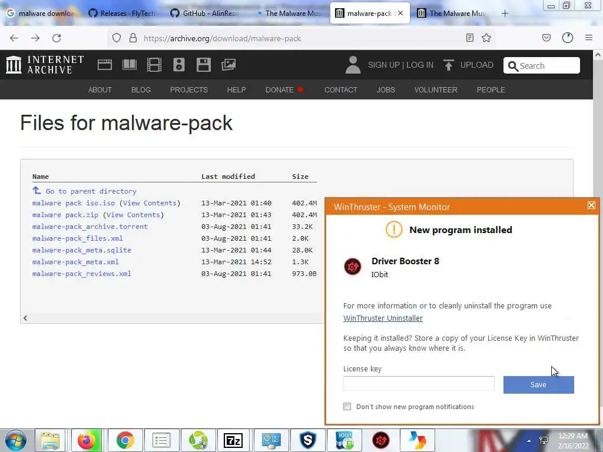The image size is (603, 452).
Task: Launch Chrome from the taskbar
Action: [125, 440]
